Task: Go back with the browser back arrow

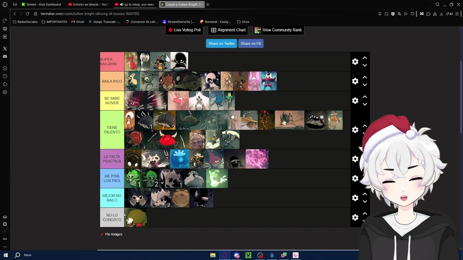Action: point(14,14)
